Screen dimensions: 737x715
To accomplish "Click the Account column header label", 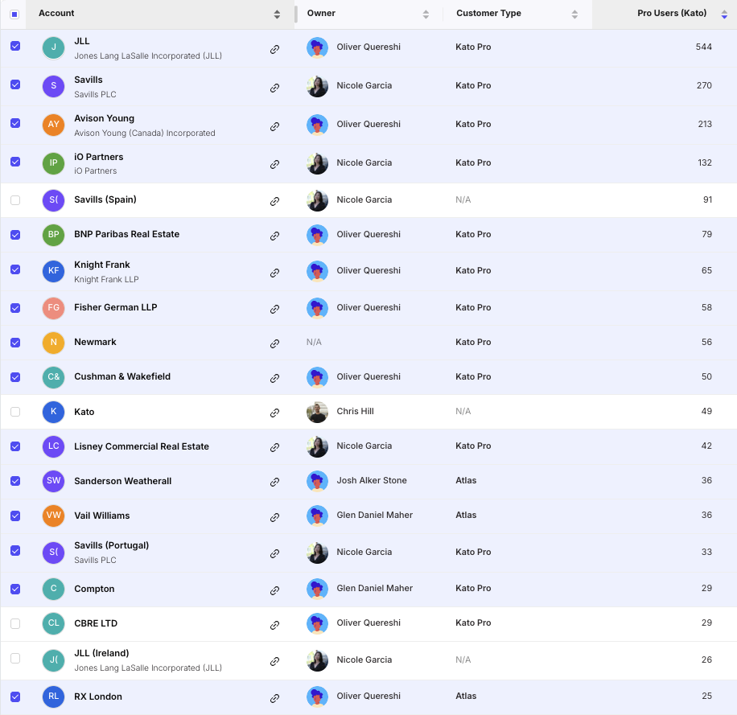I will pos(56,13).
